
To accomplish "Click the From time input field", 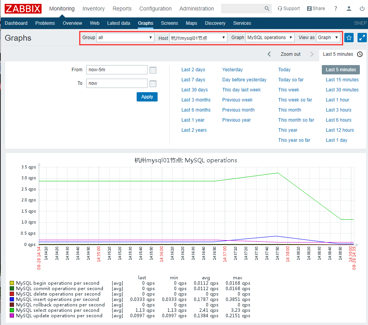I will [x=116, y=70].
